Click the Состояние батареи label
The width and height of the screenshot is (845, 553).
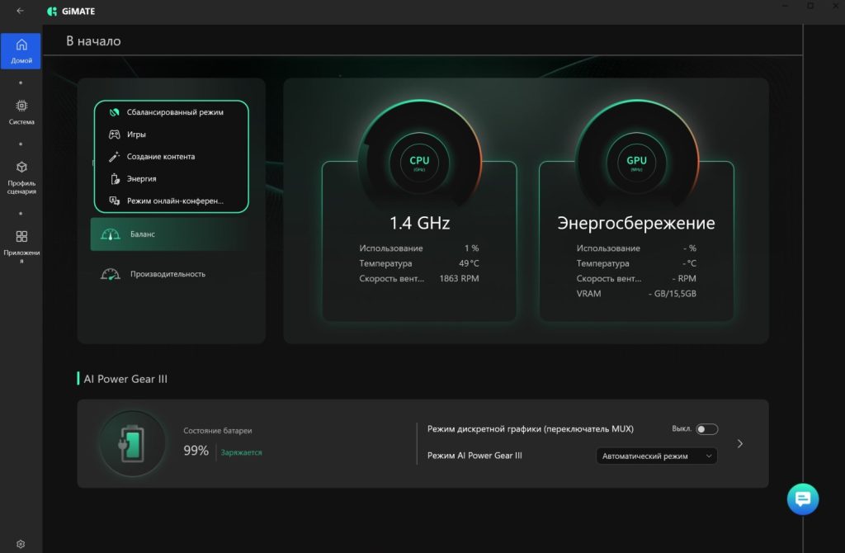218,431
